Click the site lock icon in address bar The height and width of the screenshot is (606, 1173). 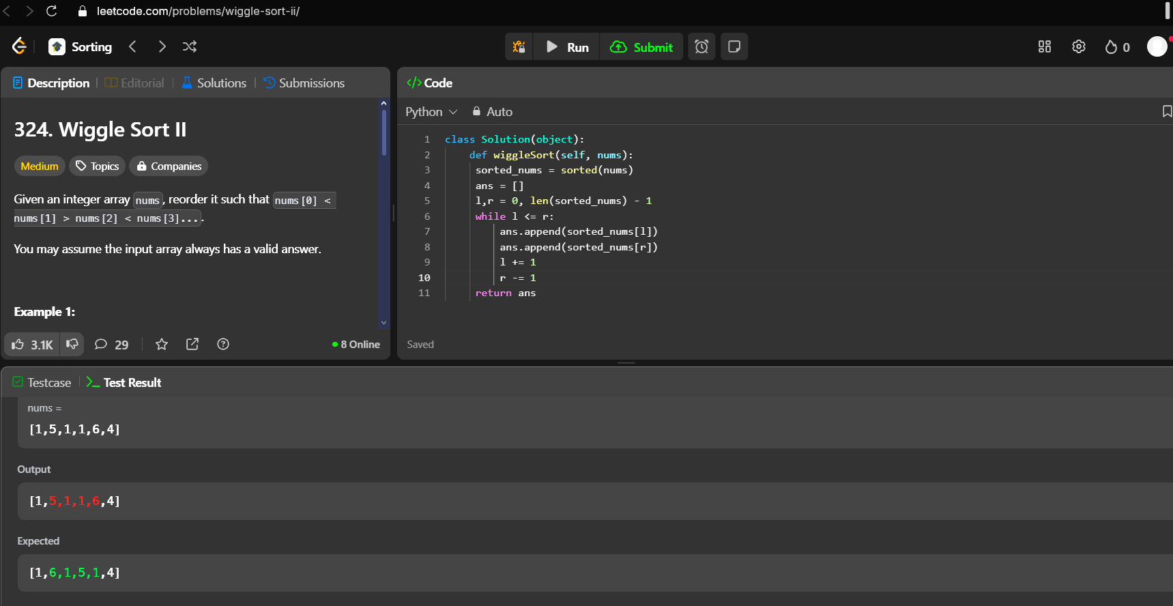[83, 11]
